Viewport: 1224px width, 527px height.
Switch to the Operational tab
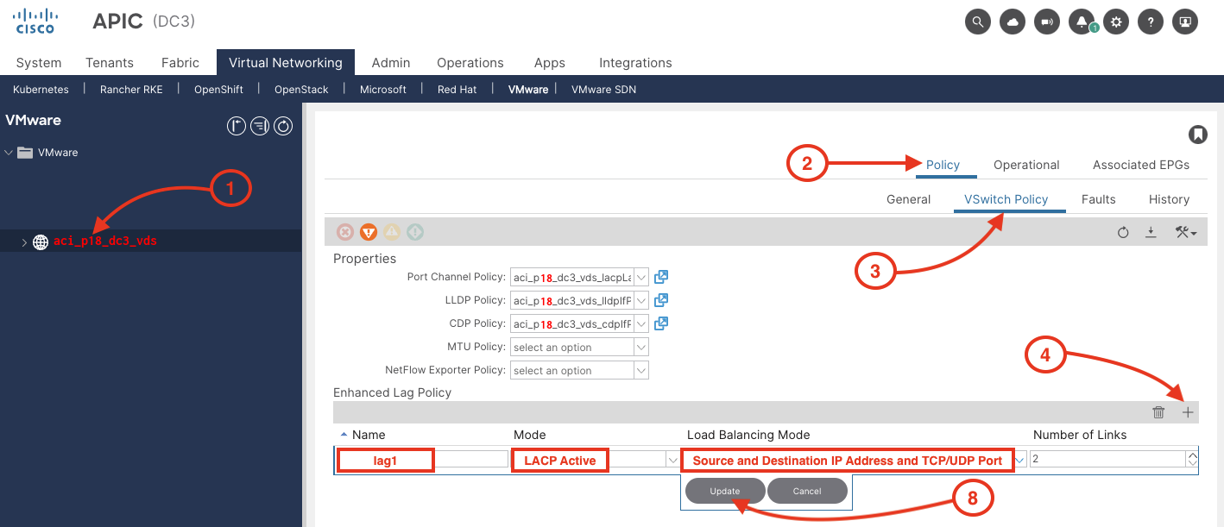click(x=1025, y=165)
